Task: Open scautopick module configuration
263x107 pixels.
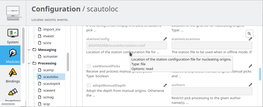Action: [x=52, y=84]
